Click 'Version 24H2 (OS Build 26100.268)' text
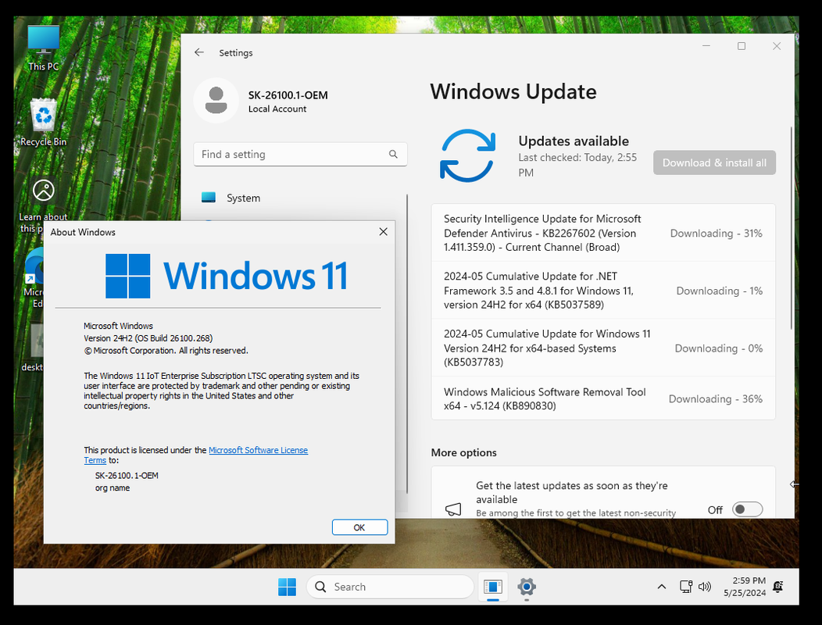The image size is (822, 625). tap(148, 338)
